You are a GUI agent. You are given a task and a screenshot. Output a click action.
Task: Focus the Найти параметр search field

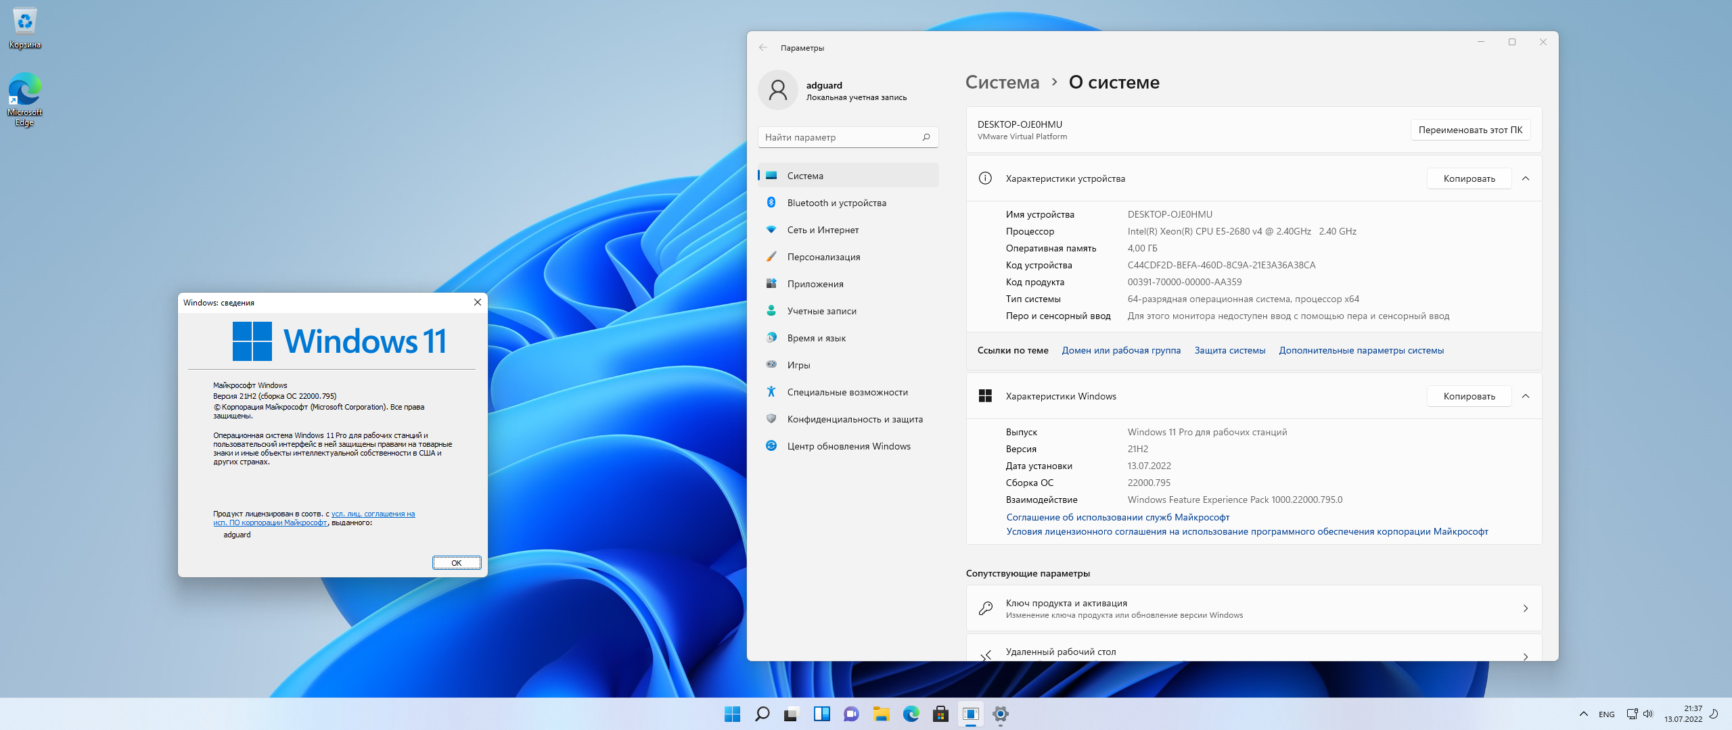tap(848, 137)
